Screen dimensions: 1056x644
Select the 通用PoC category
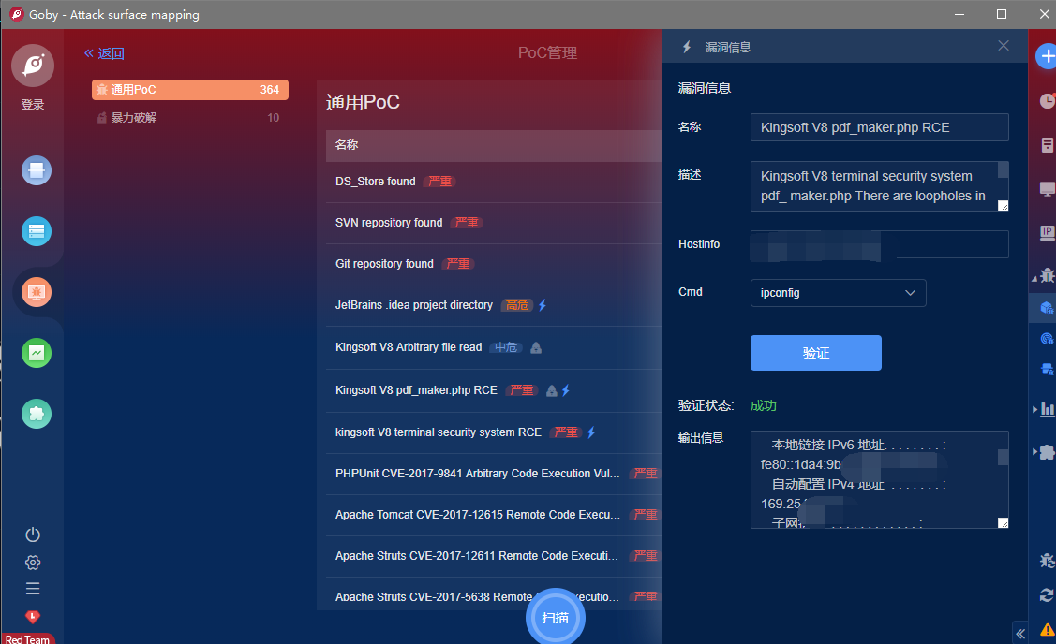(189, 90)
